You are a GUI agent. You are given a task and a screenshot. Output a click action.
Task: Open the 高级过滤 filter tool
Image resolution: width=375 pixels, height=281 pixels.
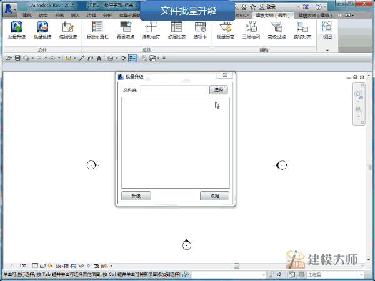[x=277, y=30]
